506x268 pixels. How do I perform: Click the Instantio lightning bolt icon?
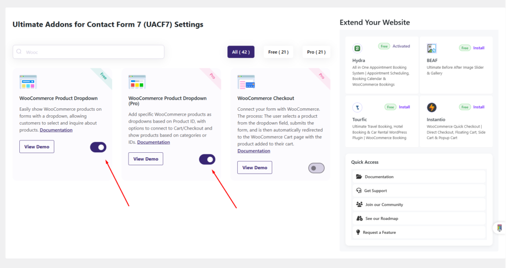point(431,107)
